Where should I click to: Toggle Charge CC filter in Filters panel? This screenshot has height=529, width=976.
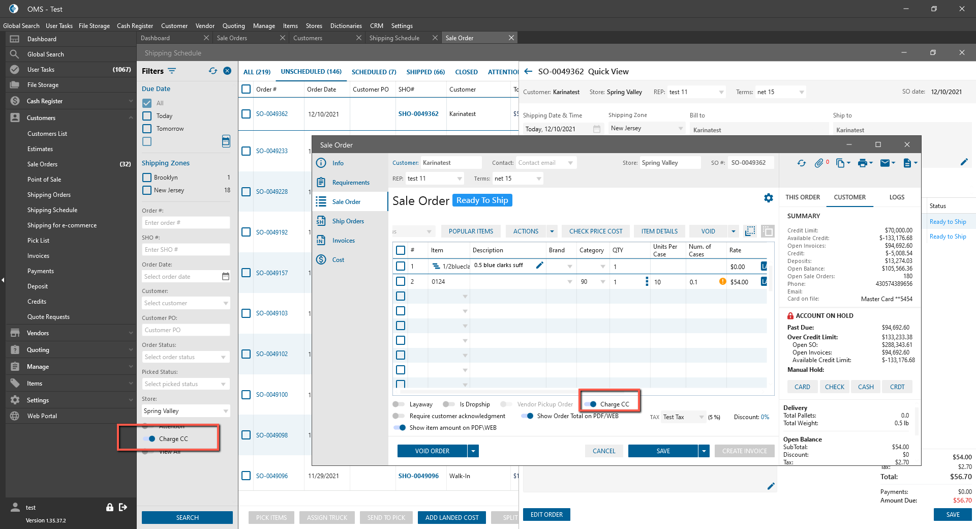click(x=149, y=439)
